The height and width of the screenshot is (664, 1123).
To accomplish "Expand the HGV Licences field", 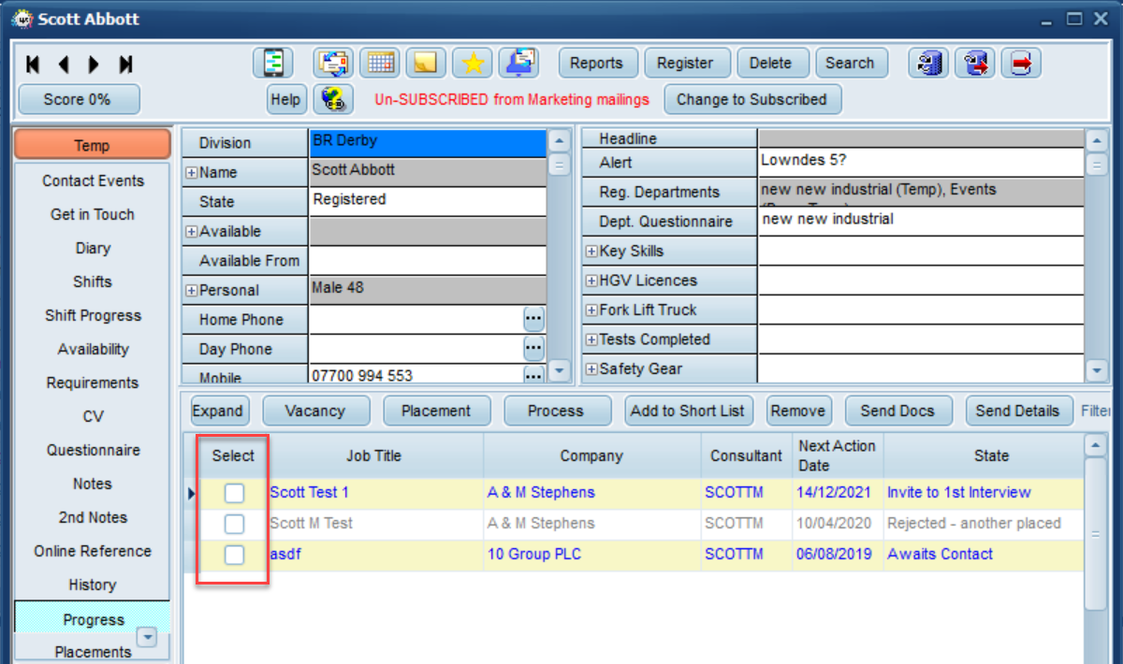I will [x=591, y=281].
